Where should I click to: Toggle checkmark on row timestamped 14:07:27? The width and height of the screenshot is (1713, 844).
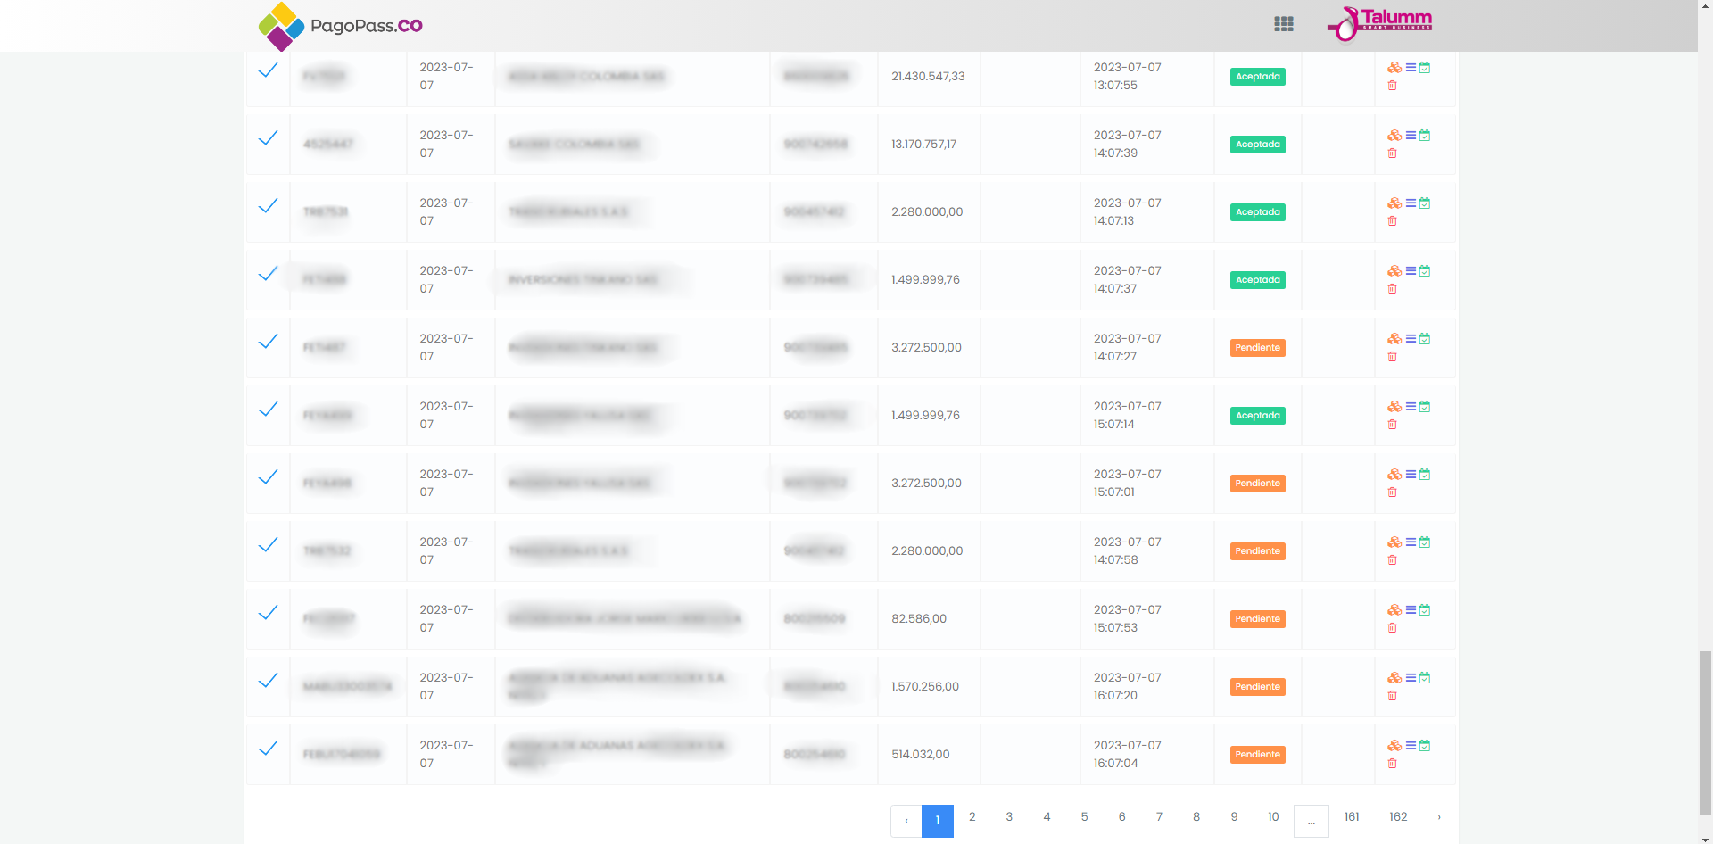pos(268,342)
